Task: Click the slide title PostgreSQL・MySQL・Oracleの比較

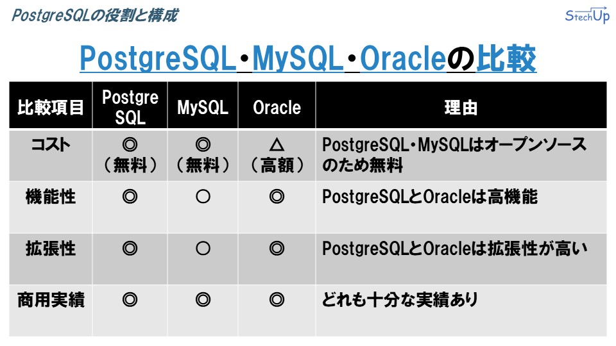Action: click(x=308, y=58)
